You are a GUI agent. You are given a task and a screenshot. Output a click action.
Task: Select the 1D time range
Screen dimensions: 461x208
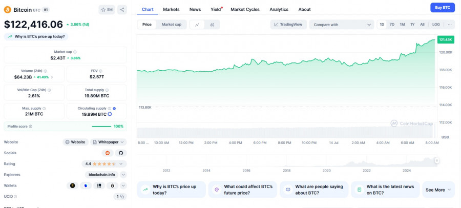click(x=382, y=25)
